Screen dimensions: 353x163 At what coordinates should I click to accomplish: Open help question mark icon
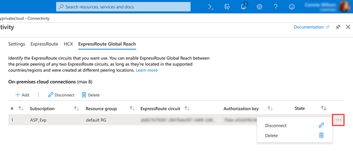point(275,7)
